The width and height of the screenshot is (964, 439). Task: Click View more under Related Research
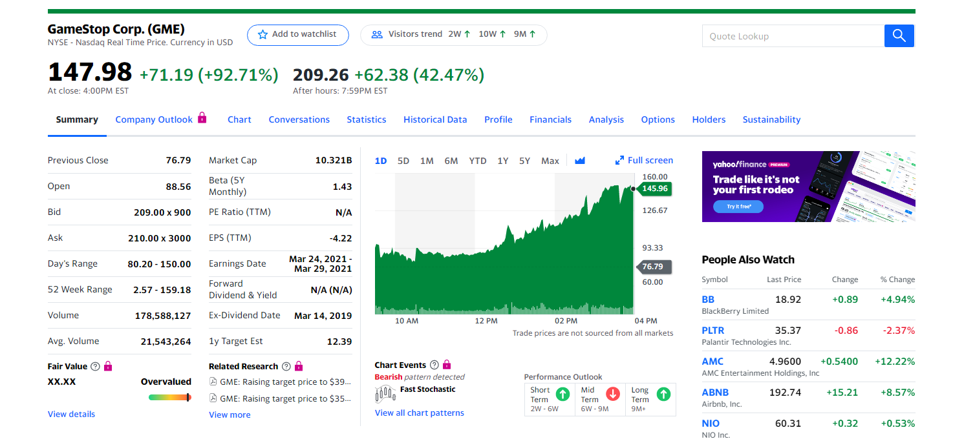[230, 415]
